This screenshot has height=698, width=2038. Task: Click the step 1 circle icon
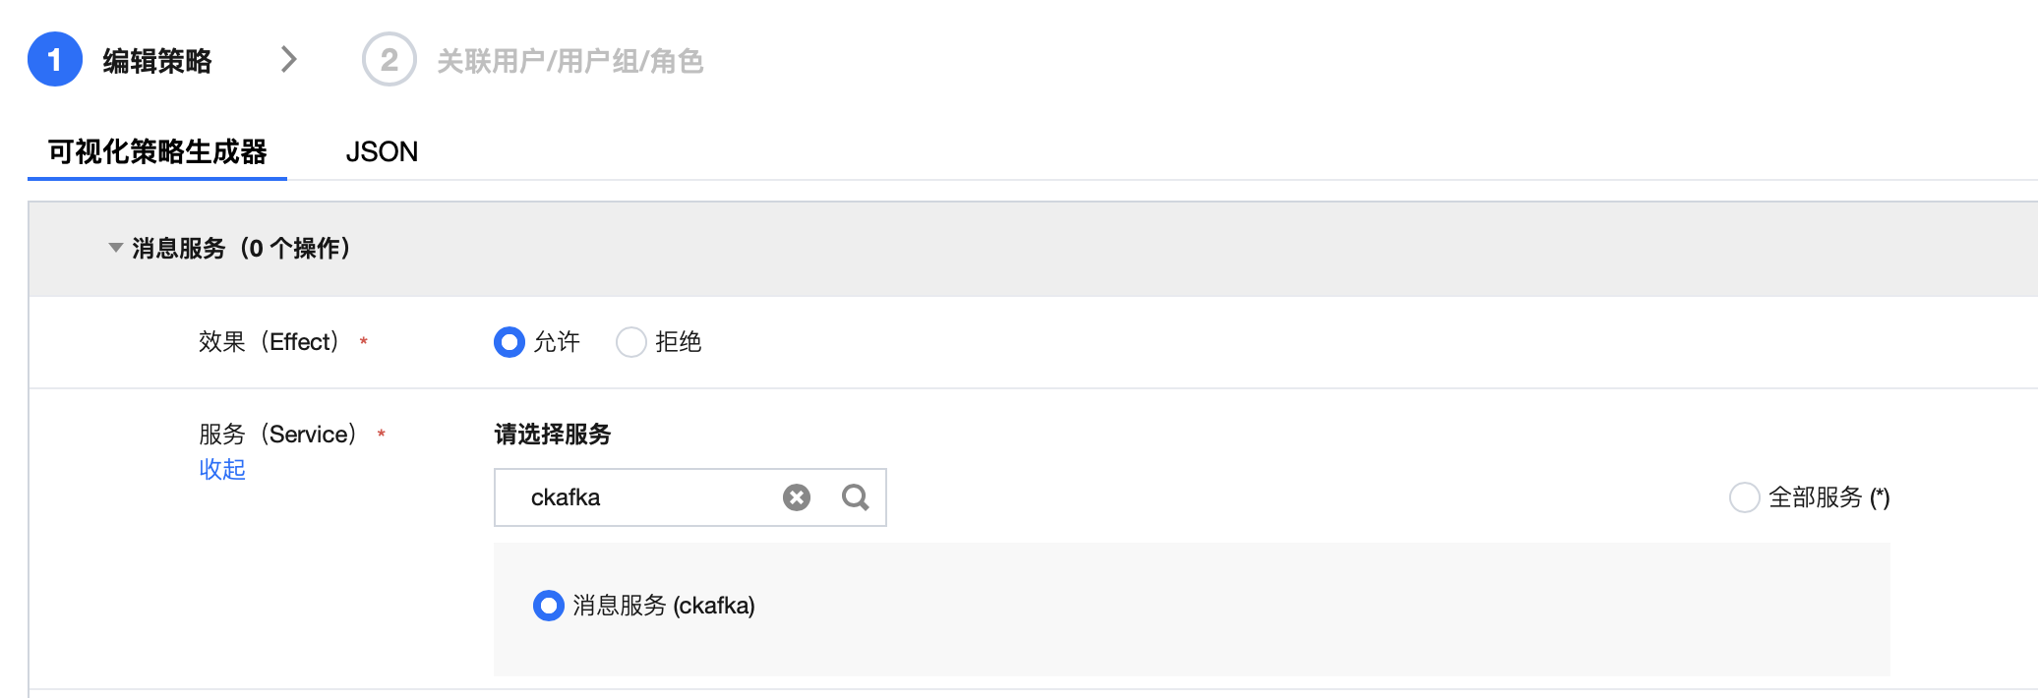click(x=55, y=60)
